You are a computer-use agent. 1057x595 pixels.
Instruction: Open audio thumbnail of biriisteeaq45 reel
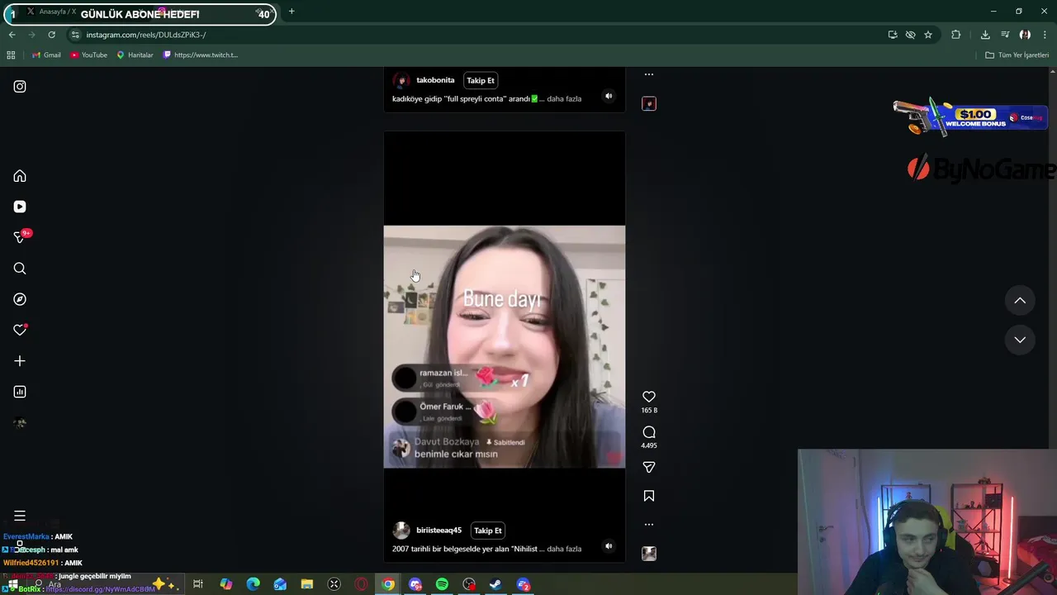click(x=649, y=554)
